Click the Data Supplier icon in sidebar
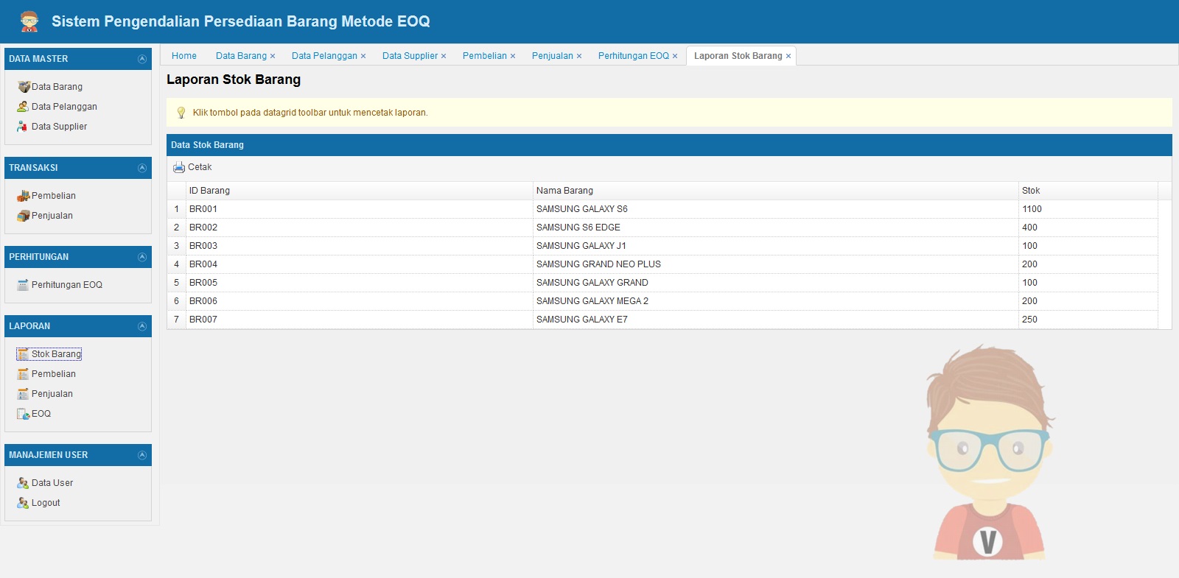 [23, 127]
